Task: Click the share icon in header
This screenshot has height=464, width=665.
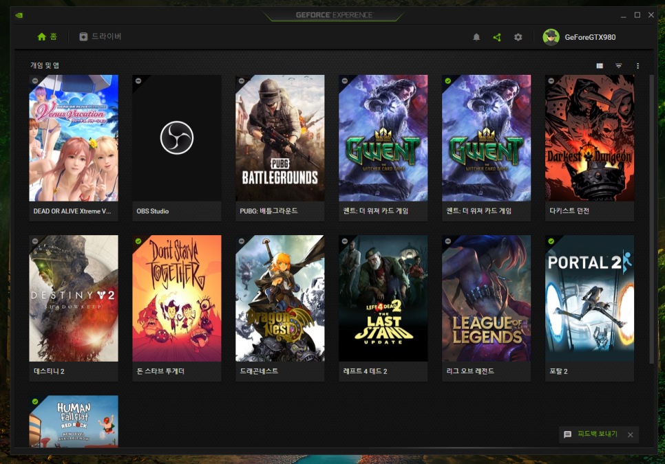Action: [x=497, y=37]
